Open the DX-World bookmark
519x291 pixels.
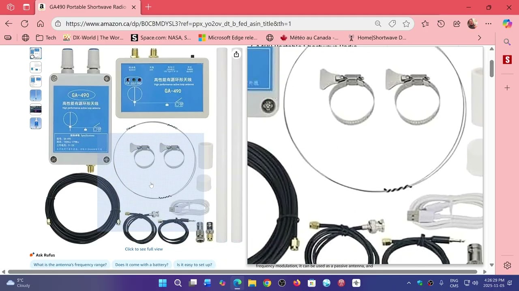coord(93,38)
